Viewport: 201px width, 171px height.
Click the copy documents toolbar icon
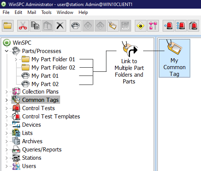point(35,26)
